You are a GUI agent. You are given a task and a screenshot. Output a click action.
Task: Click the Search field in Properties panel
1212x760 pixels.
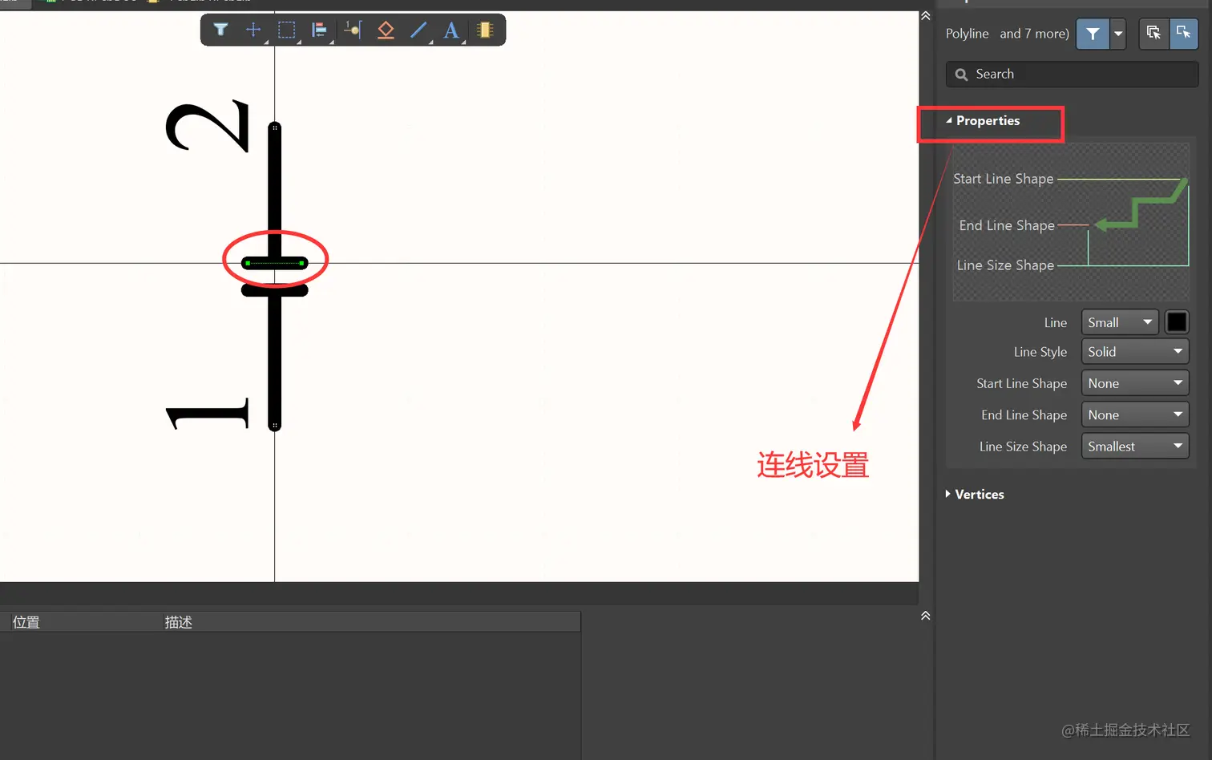pyautogui.click(x=1072, y=74)
